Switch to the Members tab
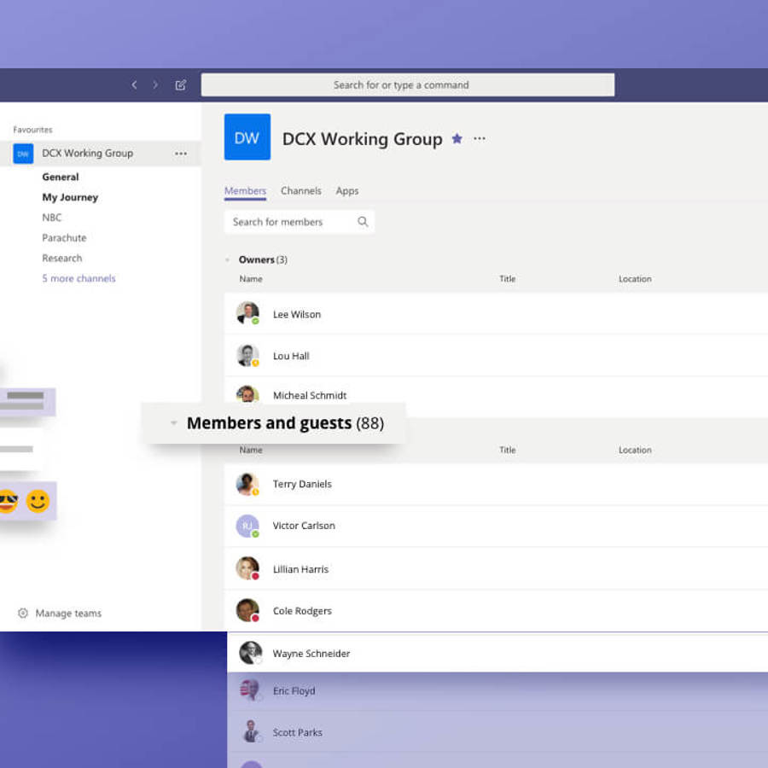Screen dimensions: 768x768 [246, 191]
